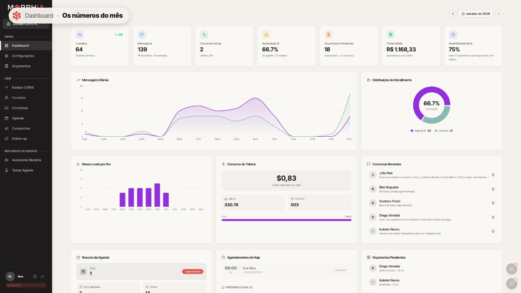Go to Orçamentos in the sidebar
Image resolution: width=521 pixels, height=293 pixels.
(26, 66)
